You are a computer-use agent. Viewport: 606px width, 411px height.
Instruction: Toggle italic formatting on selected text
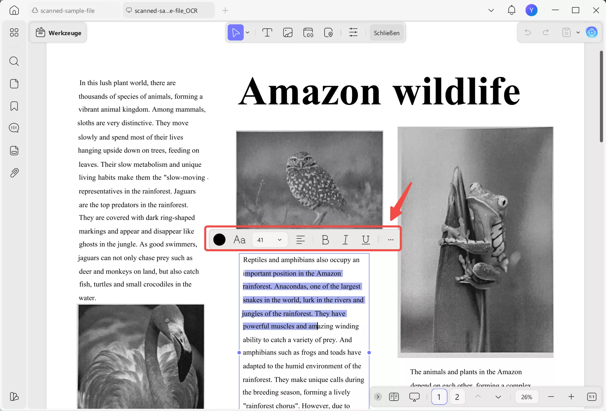(x=345, y=240)
